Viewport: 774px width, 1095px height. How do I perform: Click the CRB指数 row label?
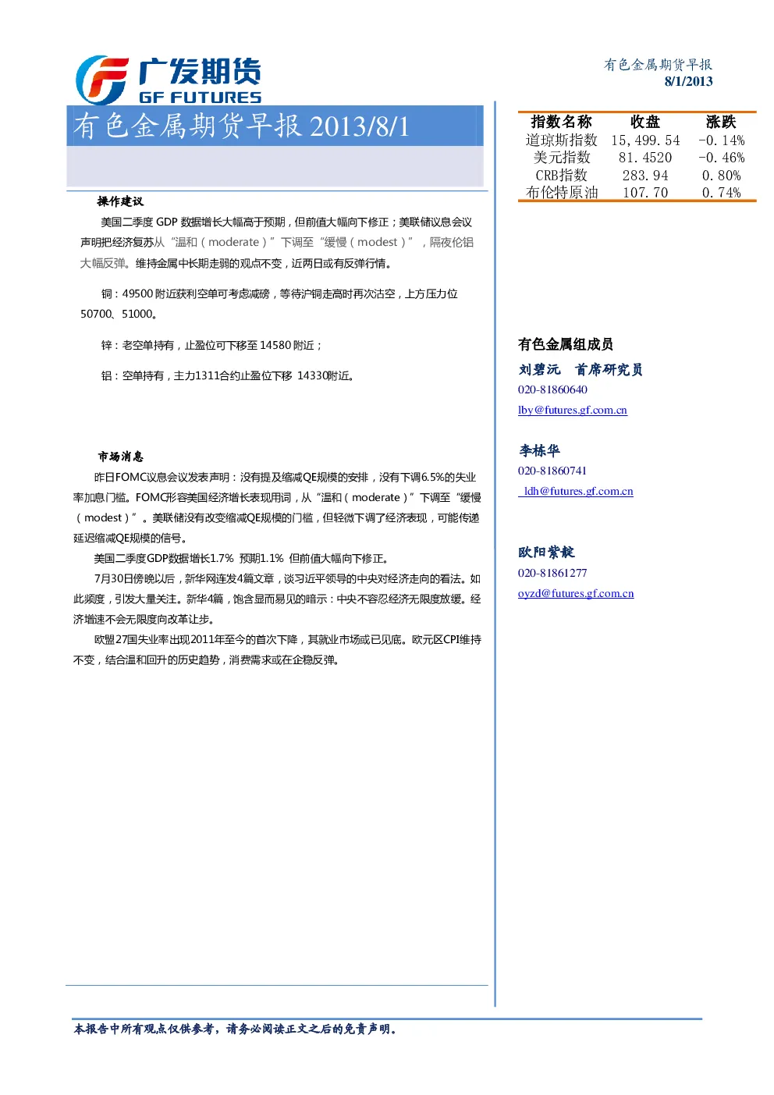561,176
